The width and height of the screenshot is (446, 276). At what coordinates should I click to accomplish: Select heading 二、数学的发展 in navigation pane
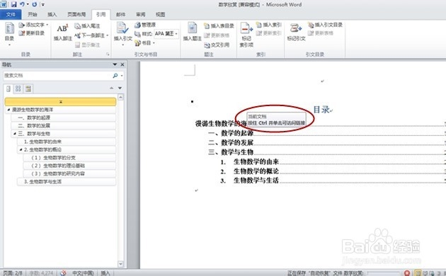(x=64, y=125)
